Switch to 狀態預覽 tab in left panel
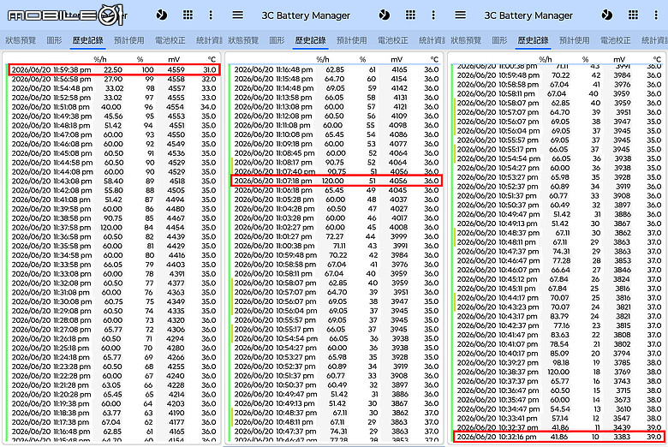The height and width of the screenshot is (447, 668). [x=21, y=40]
